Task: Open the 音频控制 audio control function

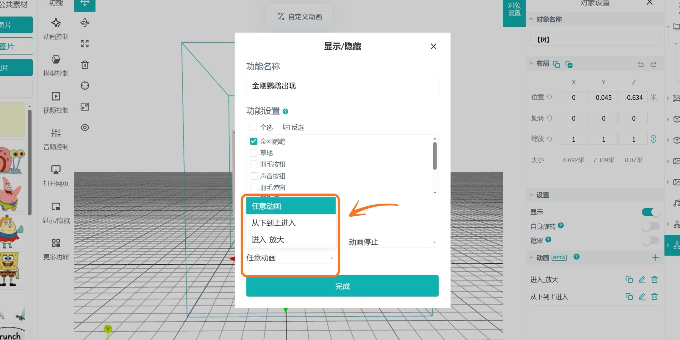Action: coord(56,139)
